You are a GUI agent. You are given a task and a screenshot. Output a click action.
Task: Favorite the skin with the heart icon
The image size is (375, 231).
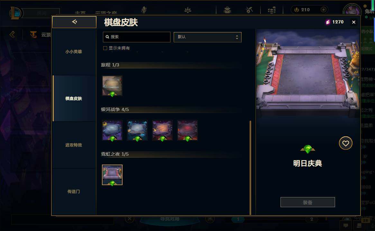pos(346,143)
